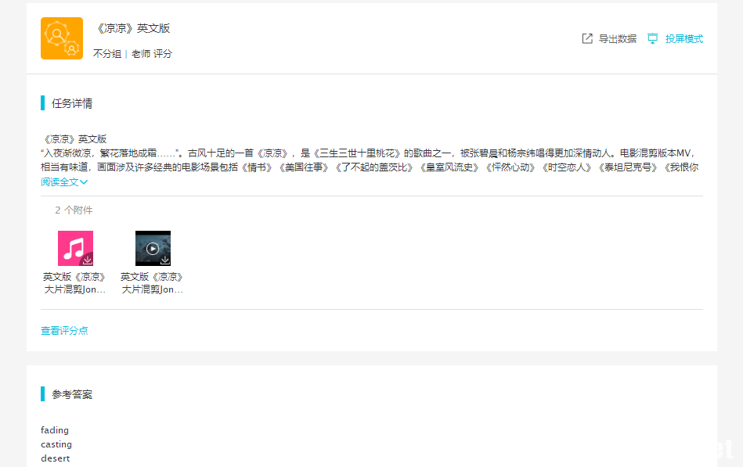Screen dimensions: 743x467
Task: Switch to 投屏模式 using its text
Action: (683, 39)
